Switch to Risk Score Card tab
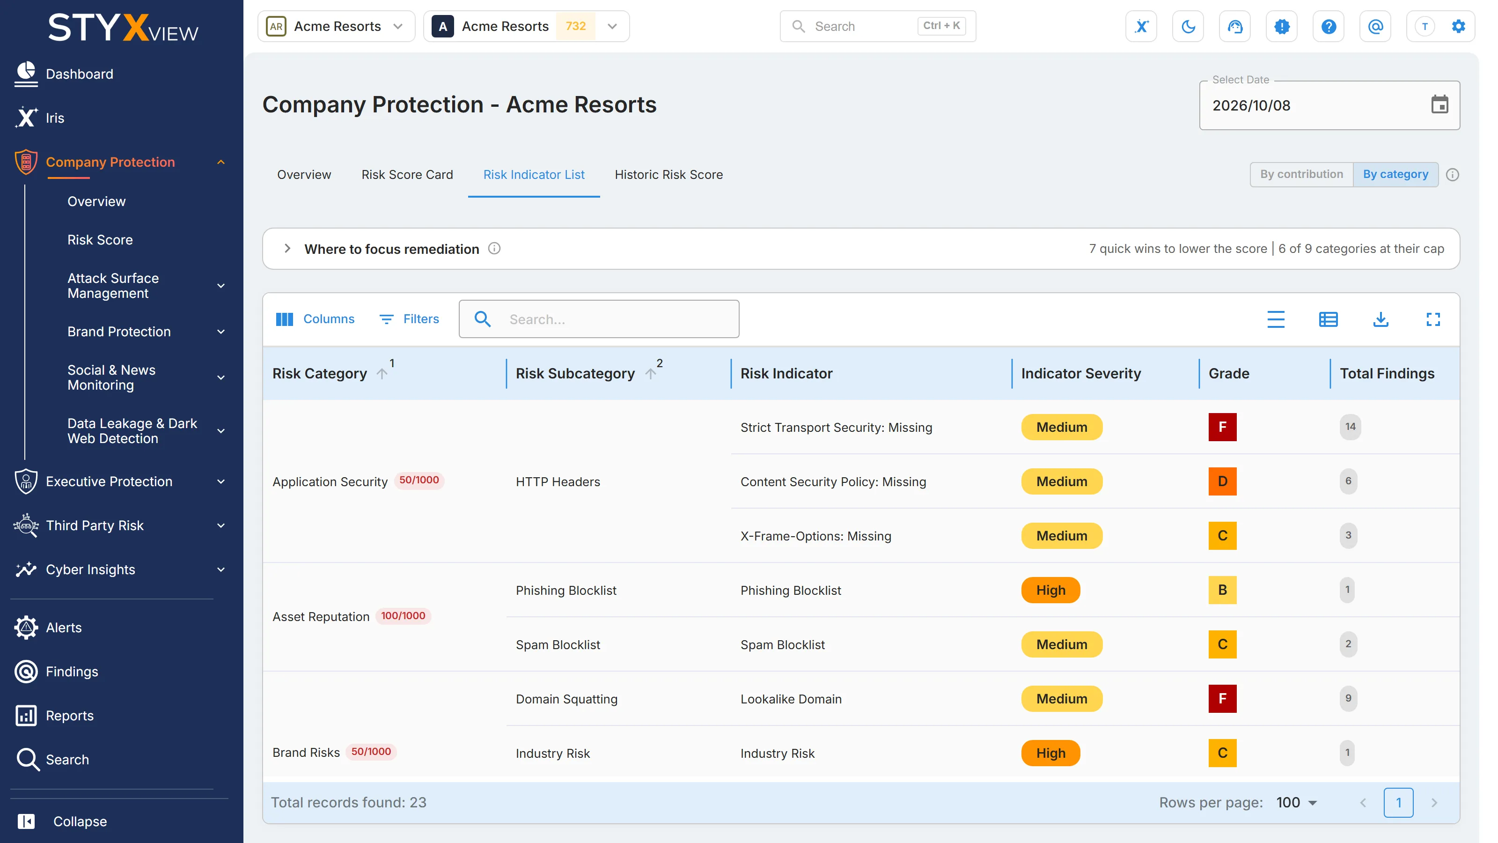The width and height of the screenshot is (1498, 843). [x=407, y=175]
